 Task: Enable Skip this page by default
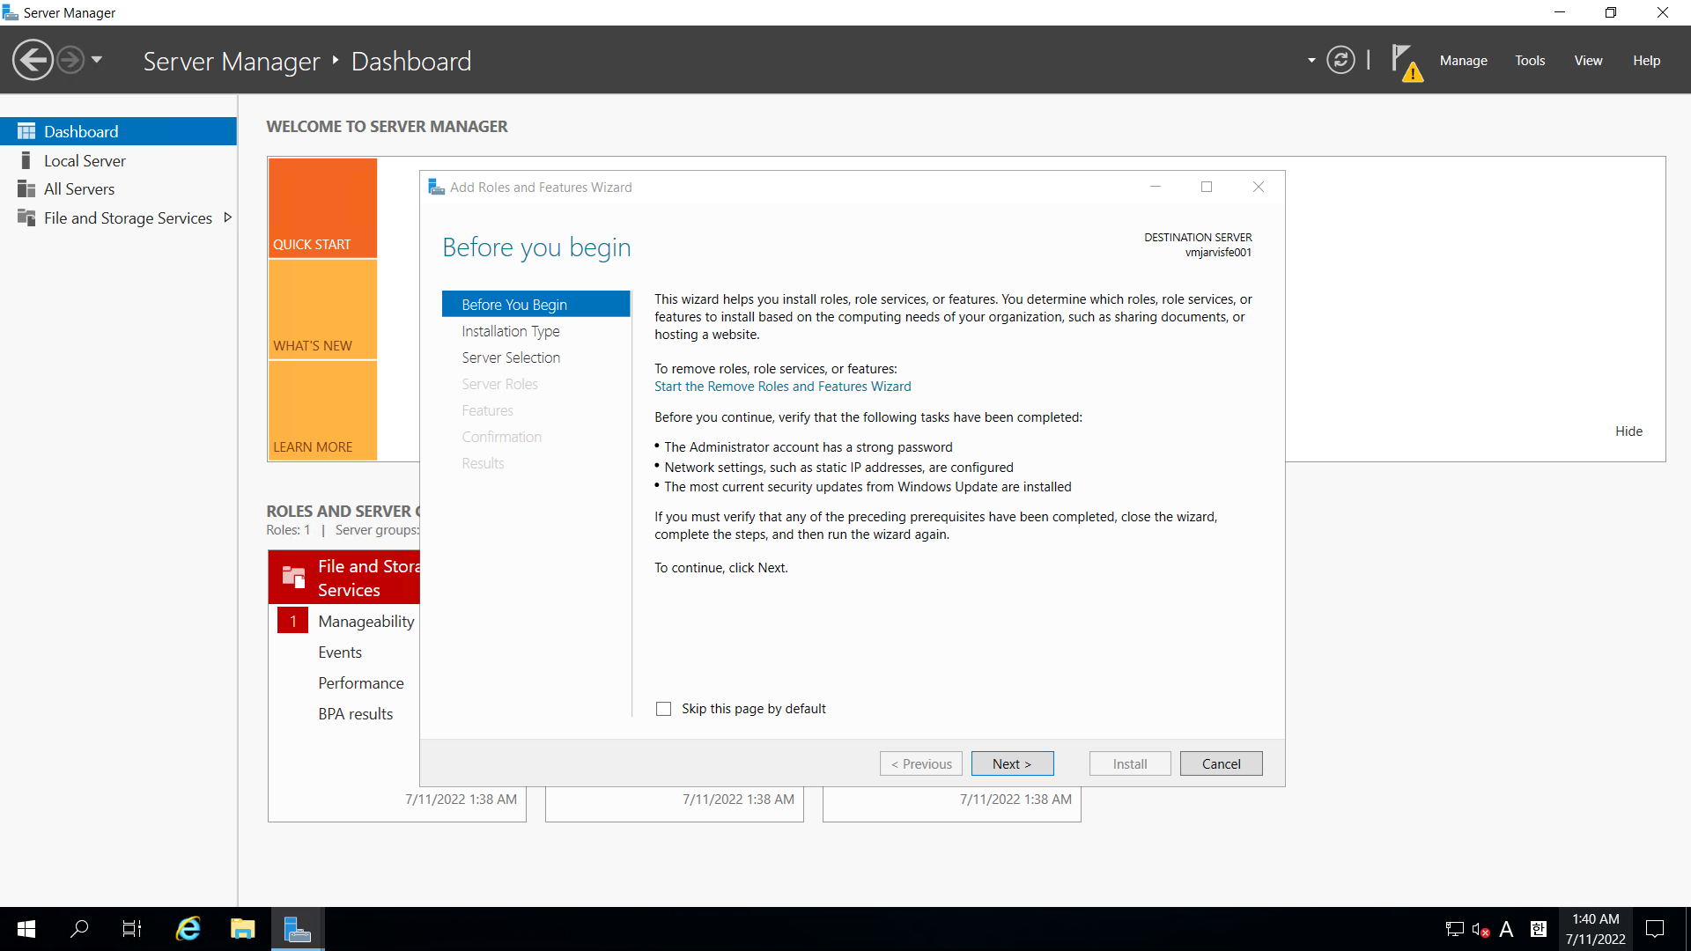pyautogui.click(x=664, y=709)
